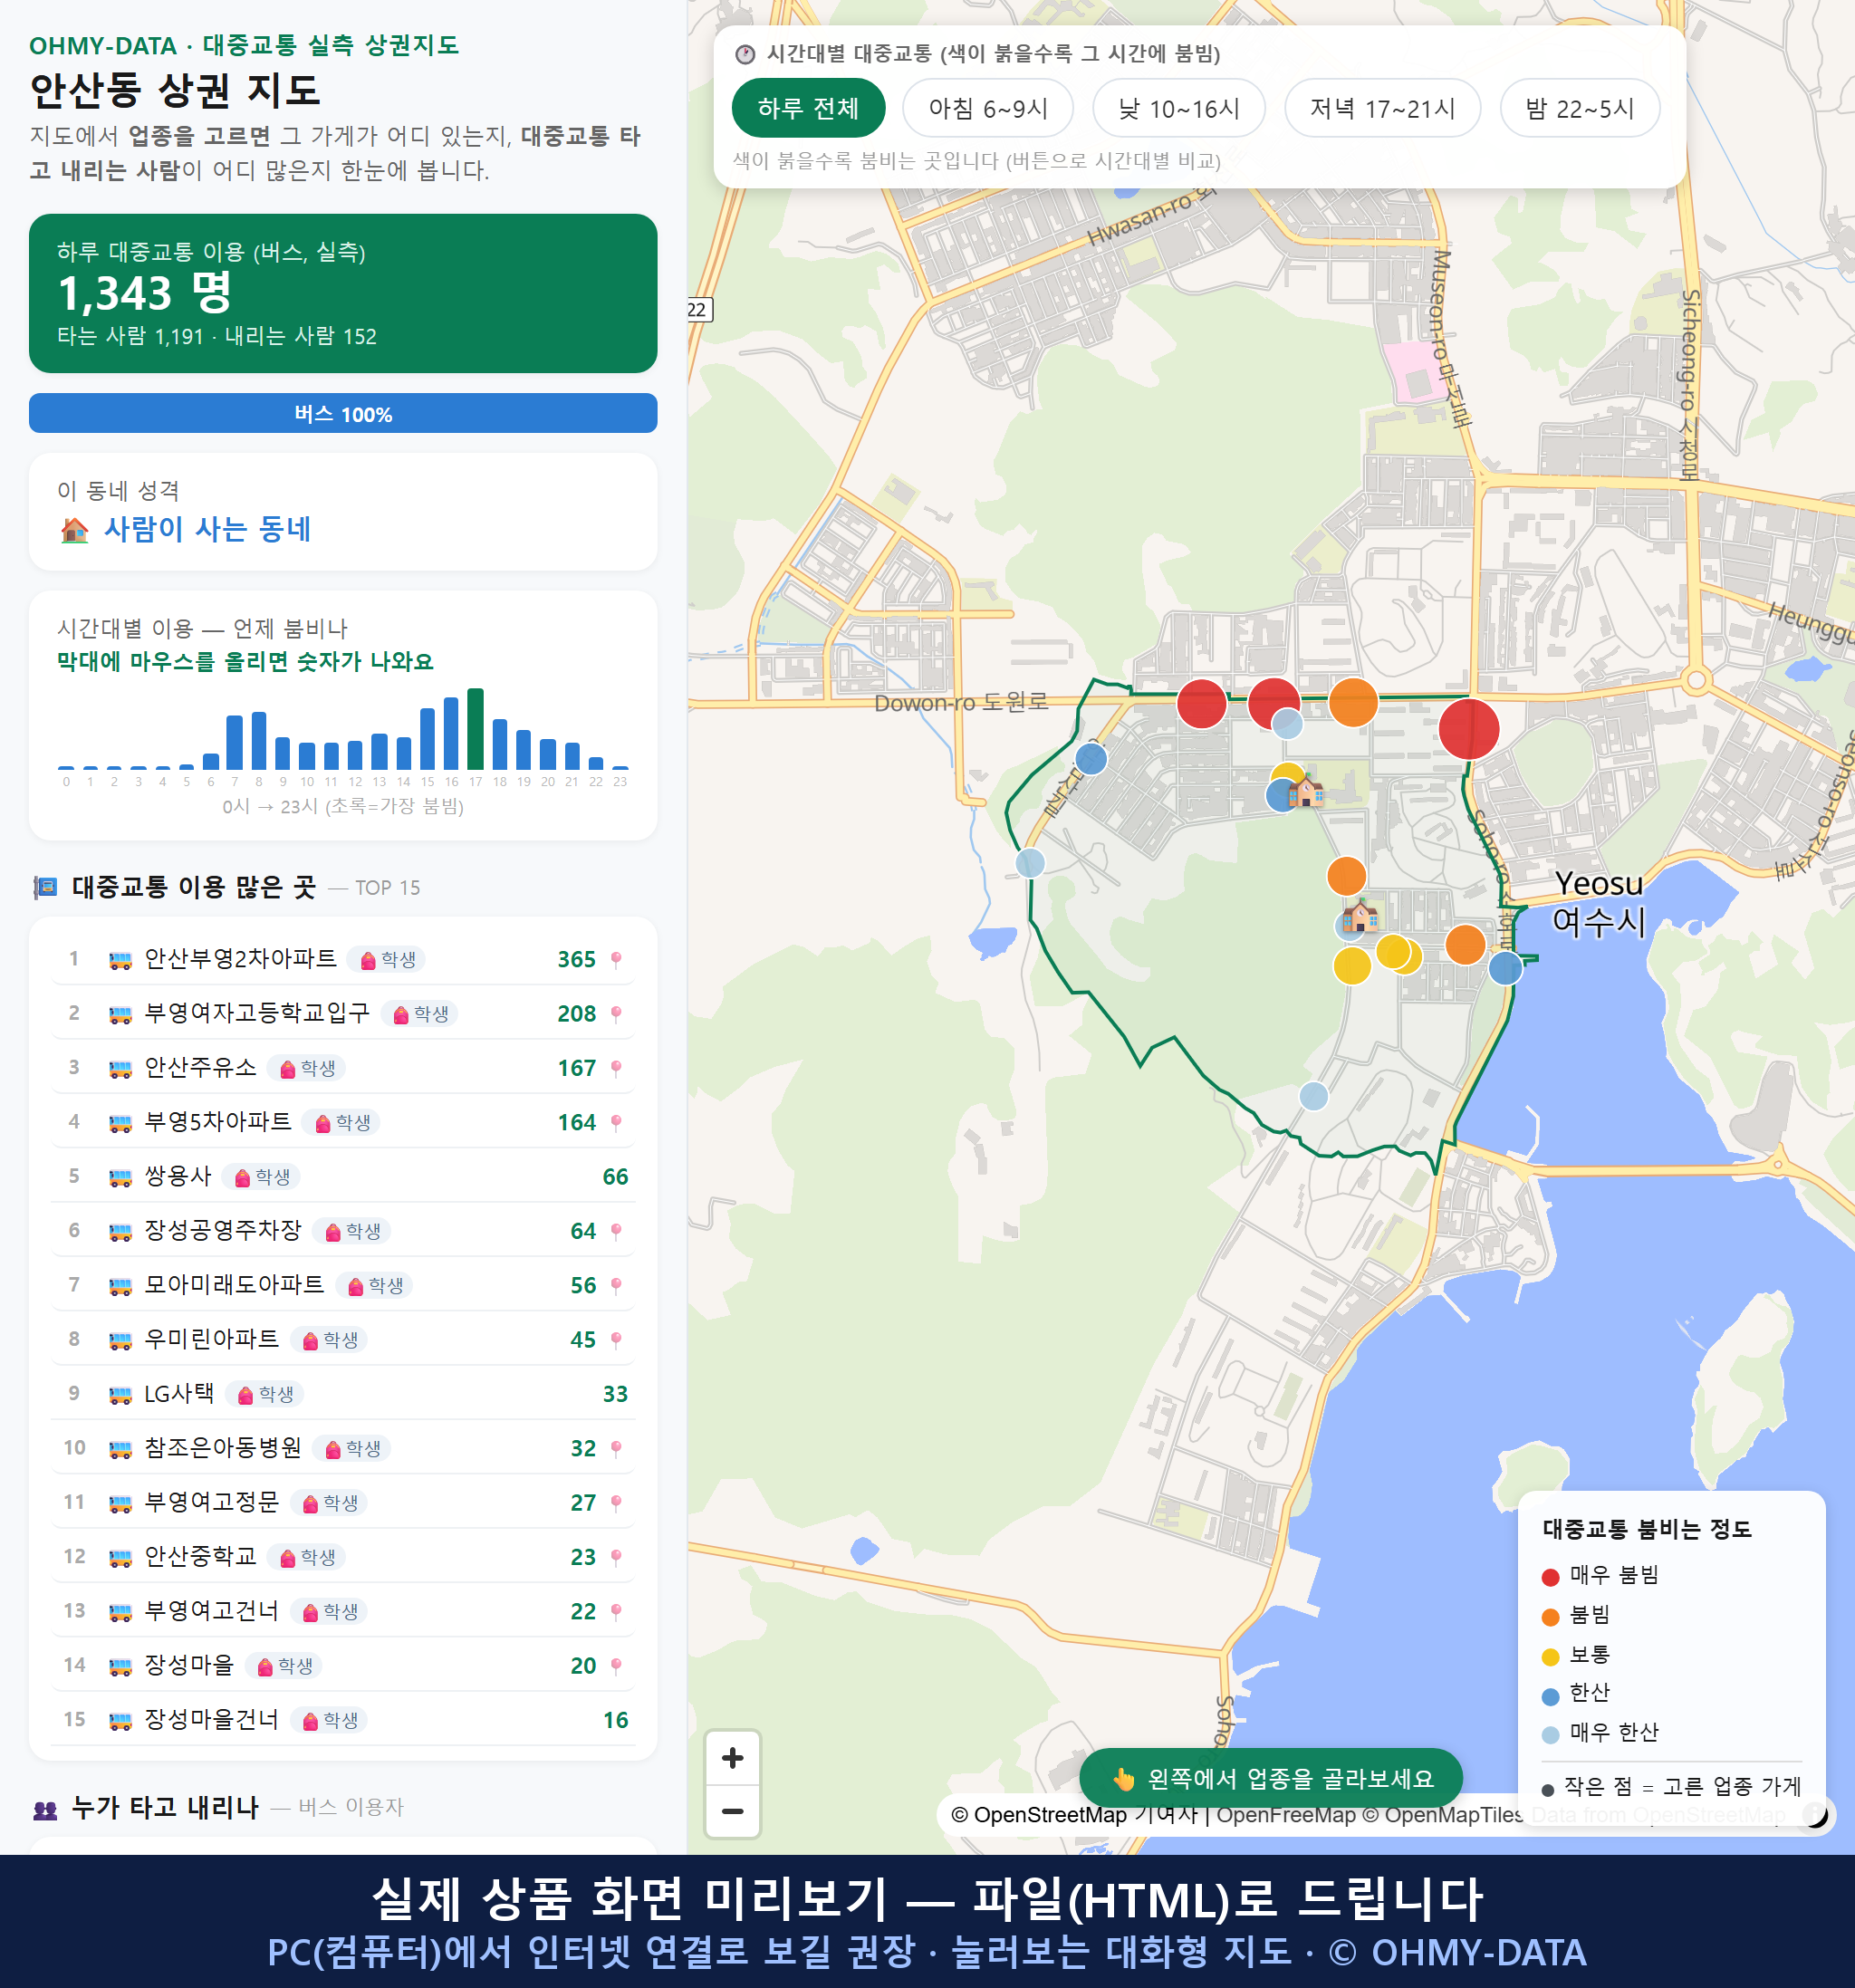Click the 왼쪽에서 업종을 골라보세요 banner

pyautogui.click(x=1270, y=1779)
